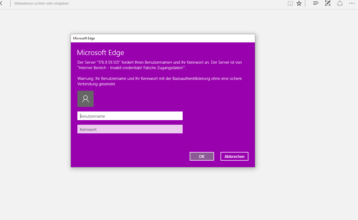
Task: Click the Share icon in toolbar
Action: pos(340,3)
